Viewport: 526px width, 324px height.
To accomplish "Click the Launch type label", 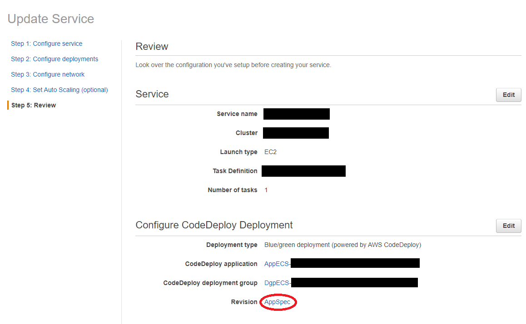I will pyautogui.click(x=238, y=152).
